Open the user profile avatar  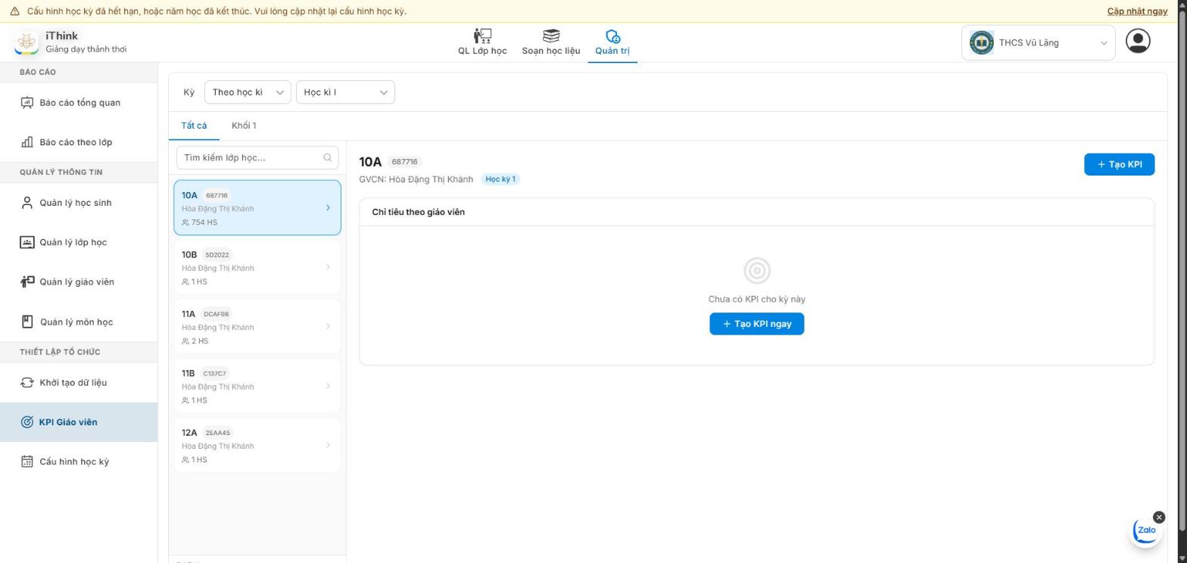pyautogui.click(x=1138, y=41)
